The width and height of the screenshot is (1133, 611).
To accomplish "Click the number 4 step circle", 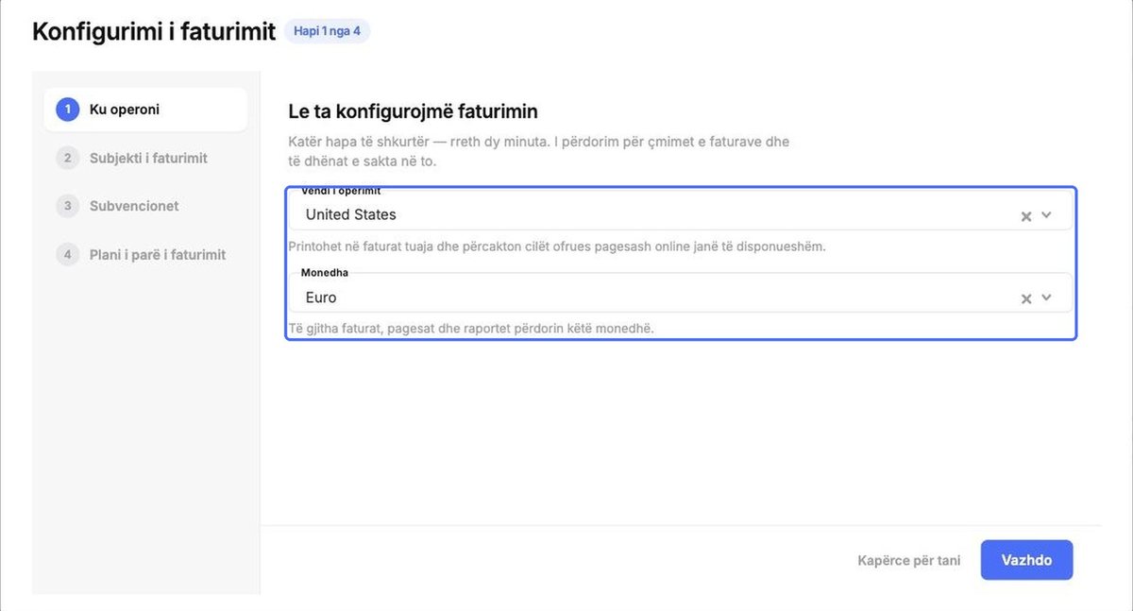I will click(67, 254).
